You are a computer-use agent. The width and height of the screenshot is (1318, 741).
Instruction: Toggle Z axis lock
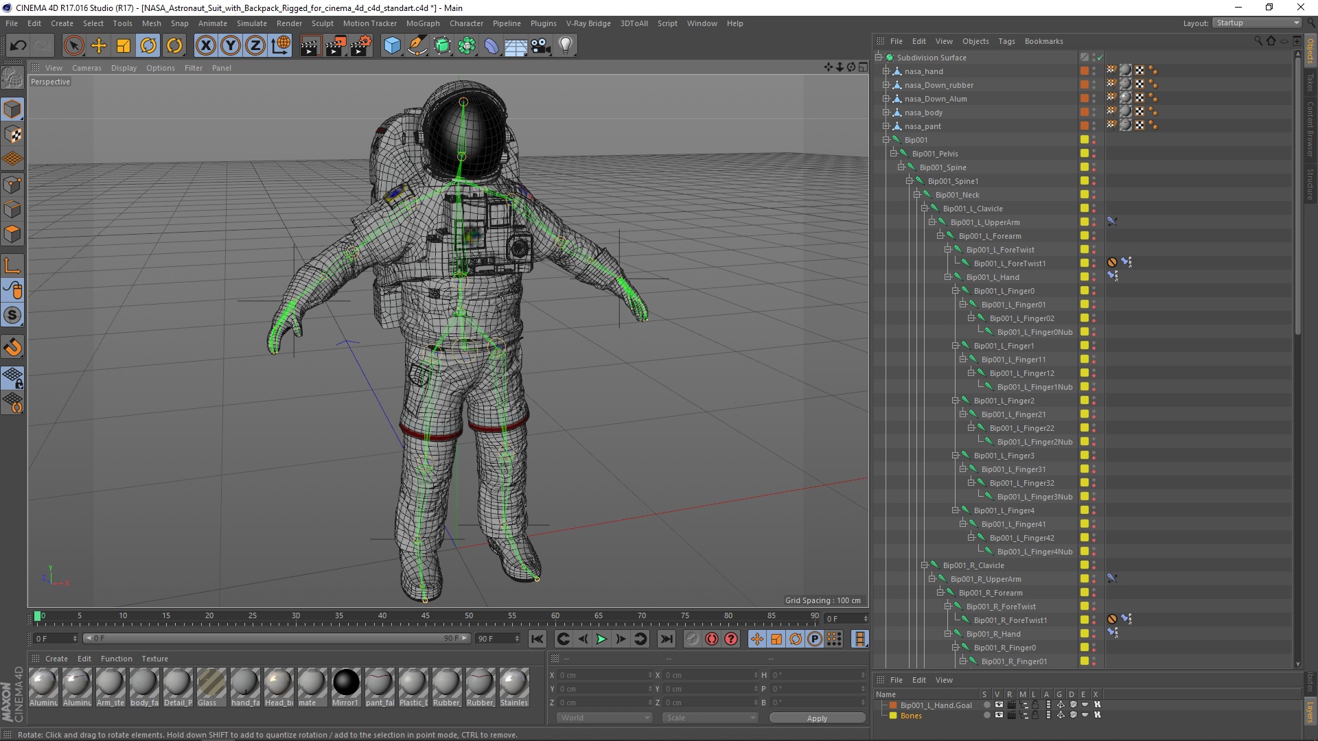255,46
